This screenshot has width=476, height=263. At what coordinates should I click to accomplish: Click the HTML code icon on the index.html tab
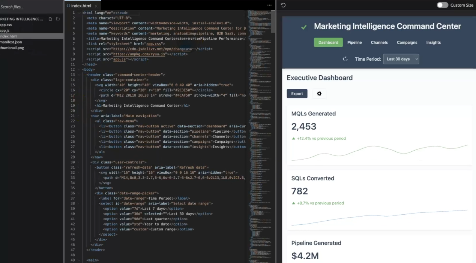pyautogui.click(x=68, y=5)
